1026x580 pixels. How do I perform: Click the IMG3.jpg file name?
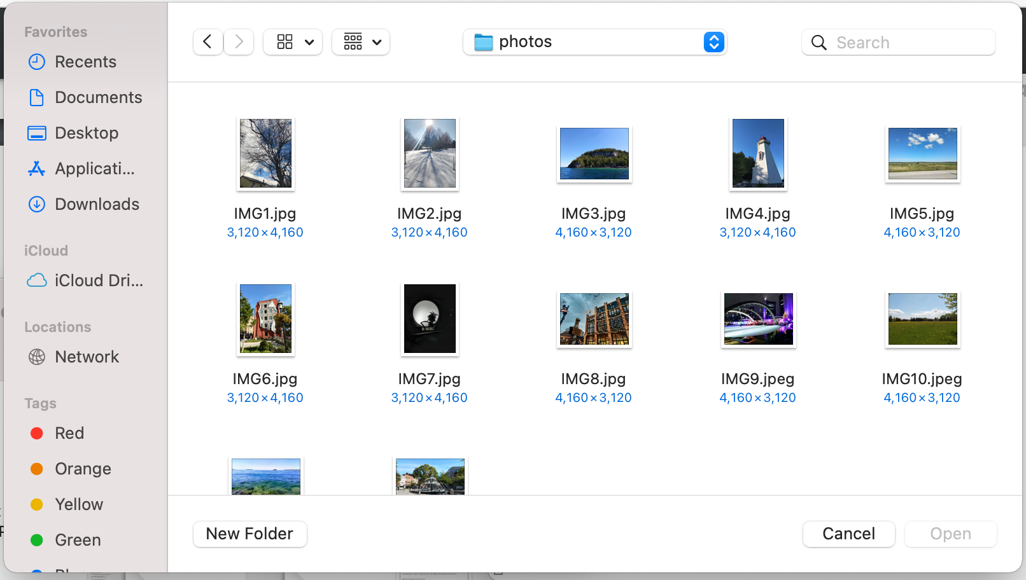593,214
